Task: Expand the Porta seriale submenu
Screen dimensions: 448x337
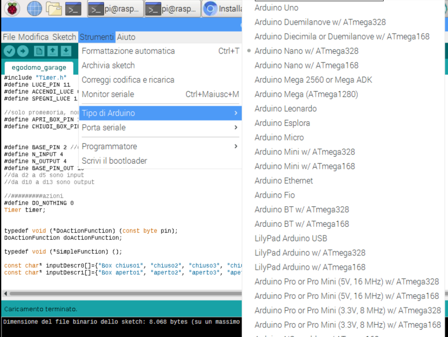Action: pyautogui.click(x=160, y=127)
